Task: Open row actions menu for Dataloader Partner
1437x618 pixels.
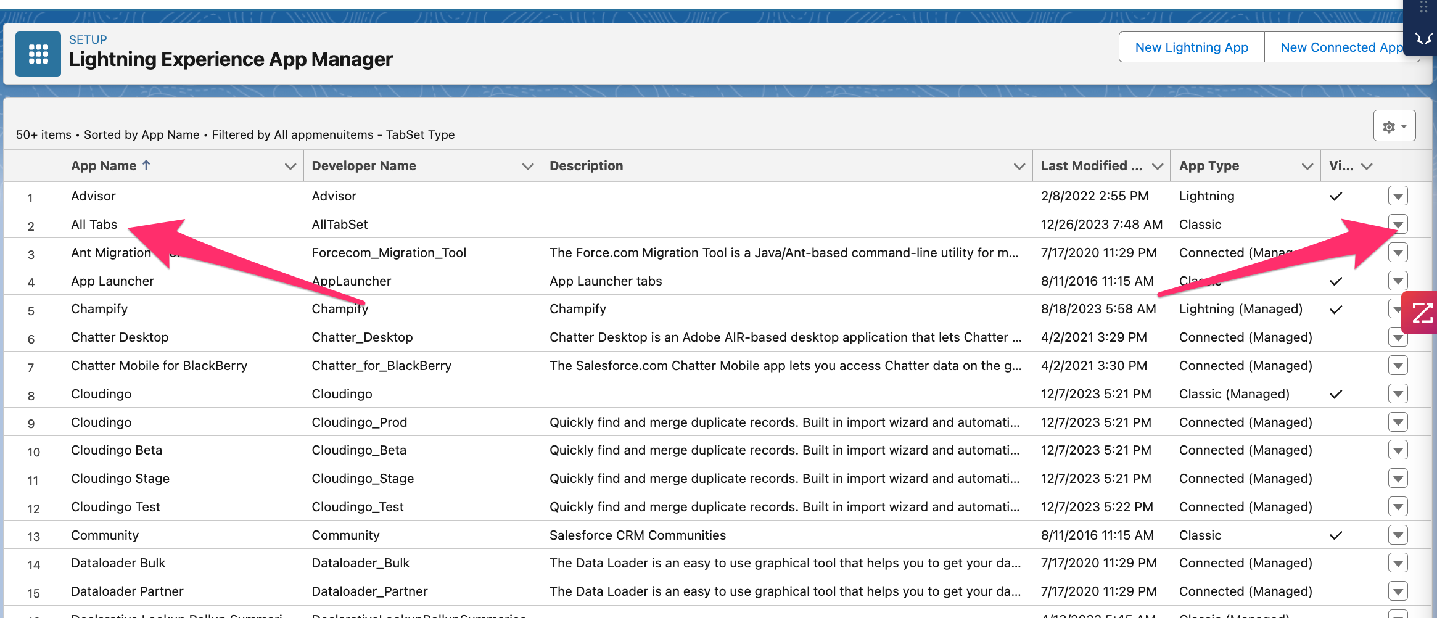Action: point(1398,591)
